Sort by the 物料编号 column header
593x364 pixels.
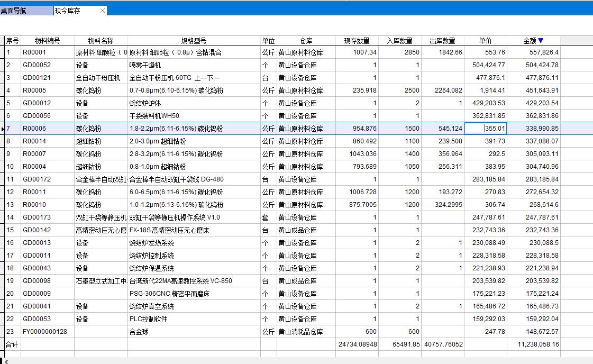[47, 41]
